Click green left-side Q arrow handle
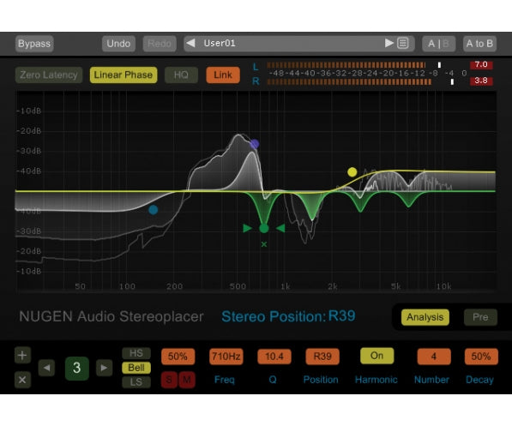Image resolution: width=512 pixels, height=426 pixels. pyautogui.click(x=247, y=228)
